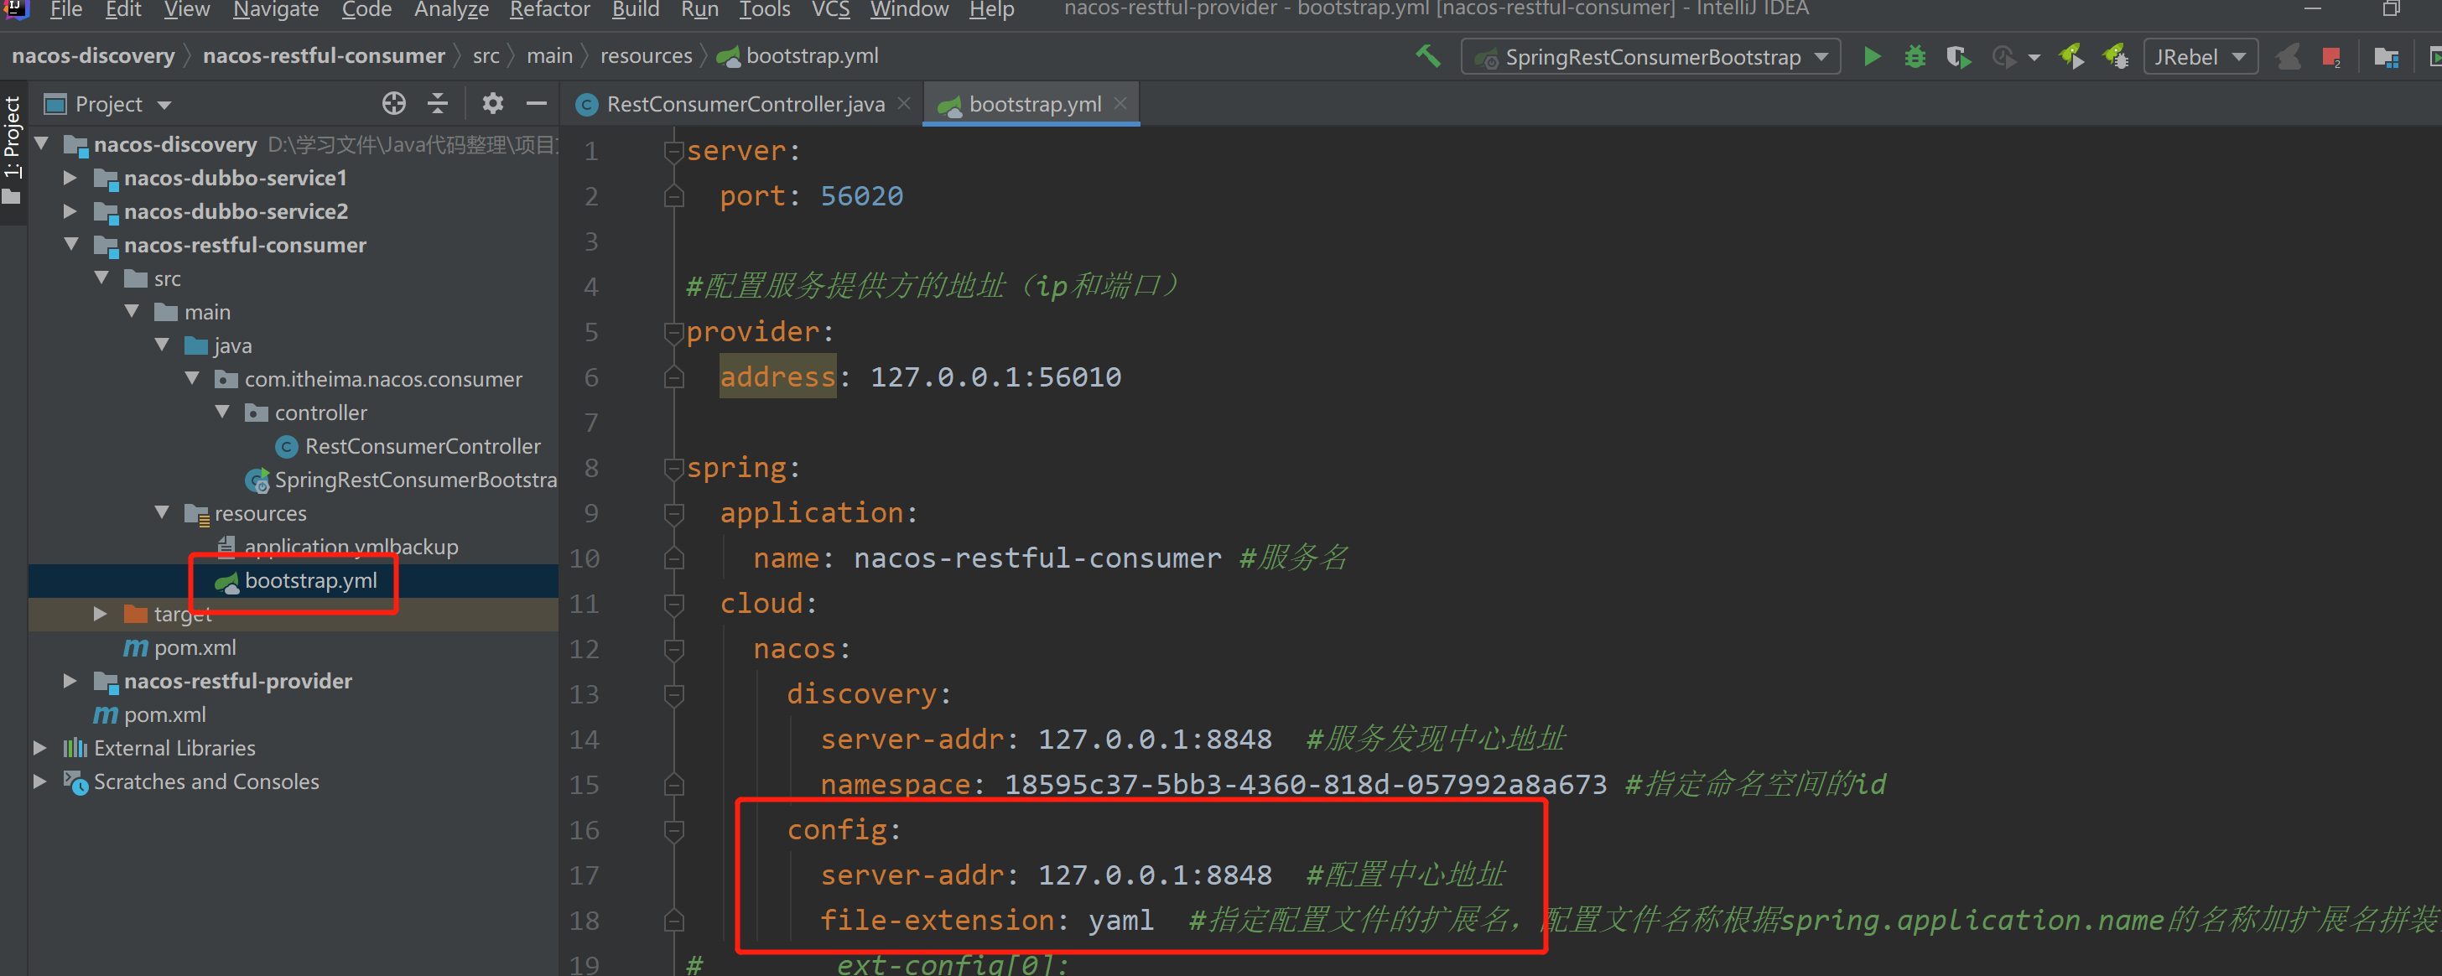Open the Run menu
2442x976 pixels.
coord(699,9)
